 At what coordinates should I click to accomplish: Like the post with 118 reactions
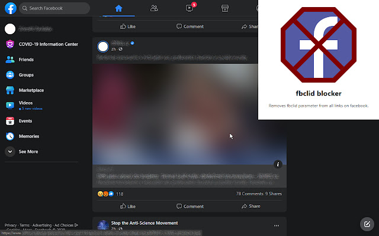click(x=128, y=206)
